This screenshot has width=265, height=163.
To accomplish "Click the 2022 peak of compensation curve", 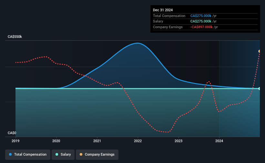I will click(138, 43).
